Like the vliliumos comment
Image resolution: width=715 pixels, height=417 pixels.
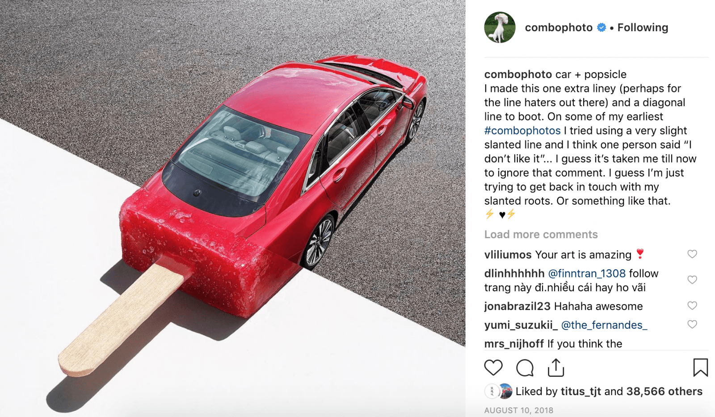point(692,254)
